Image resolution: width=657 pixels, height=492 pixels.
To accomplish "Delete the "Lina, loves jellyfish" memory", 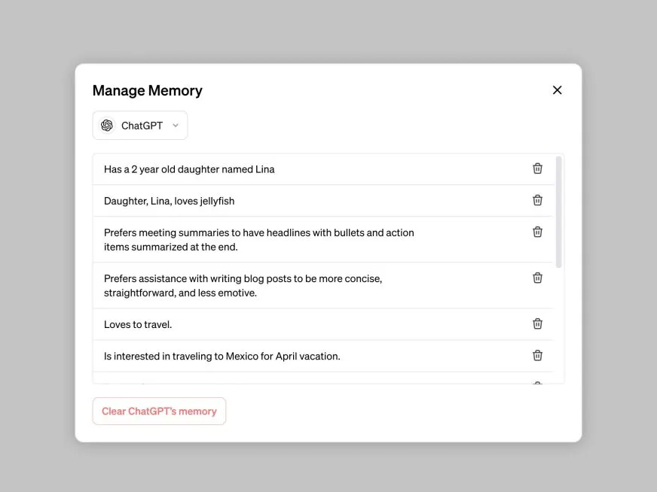I will [x=537, y=200].
